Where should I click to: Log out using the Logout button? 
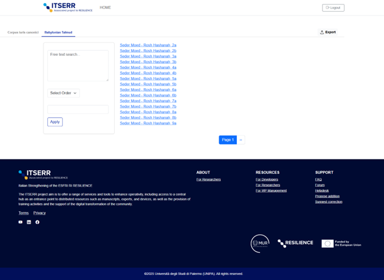pos(333,7)
